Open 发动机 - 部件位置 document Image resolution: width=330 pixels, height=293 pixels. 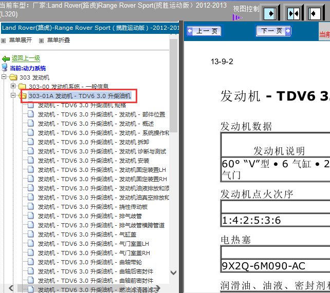[101, 114]
